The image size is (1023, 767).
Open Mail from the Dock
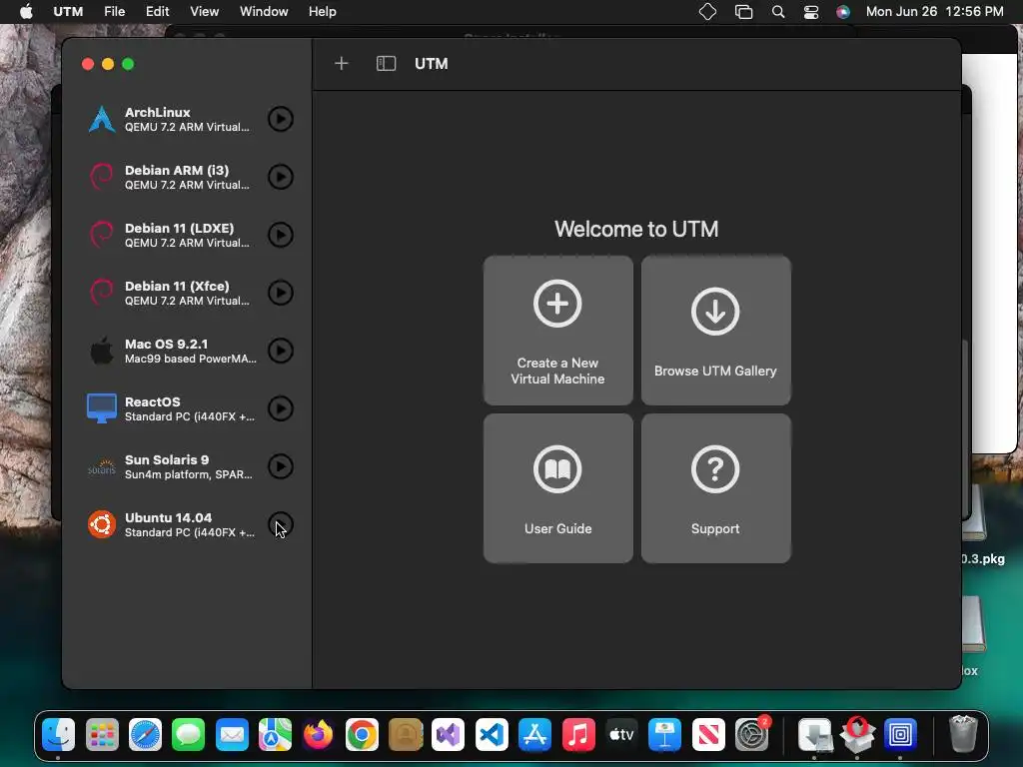[x=232, y=735]
